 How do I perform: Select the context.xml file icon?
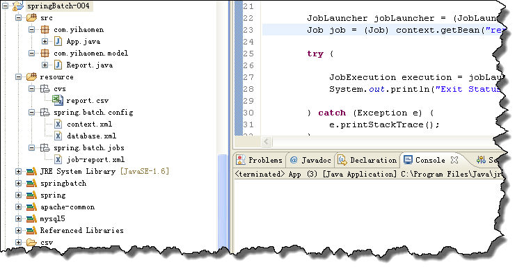point(58,124)
